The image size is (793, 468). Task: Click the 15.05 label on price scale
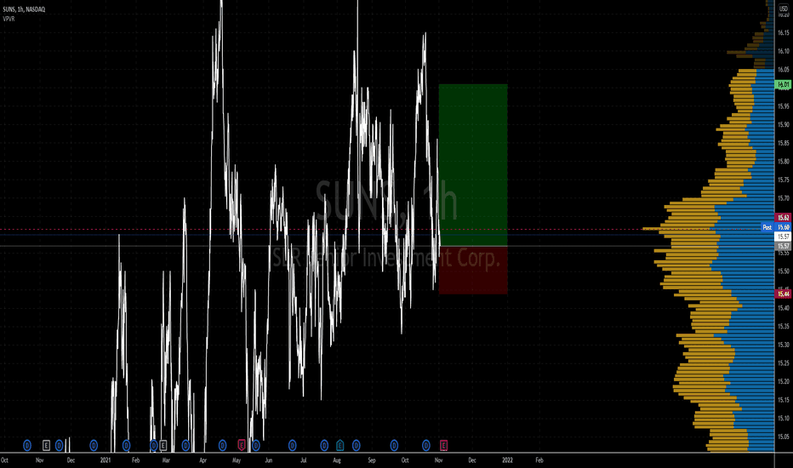(783, 437)
